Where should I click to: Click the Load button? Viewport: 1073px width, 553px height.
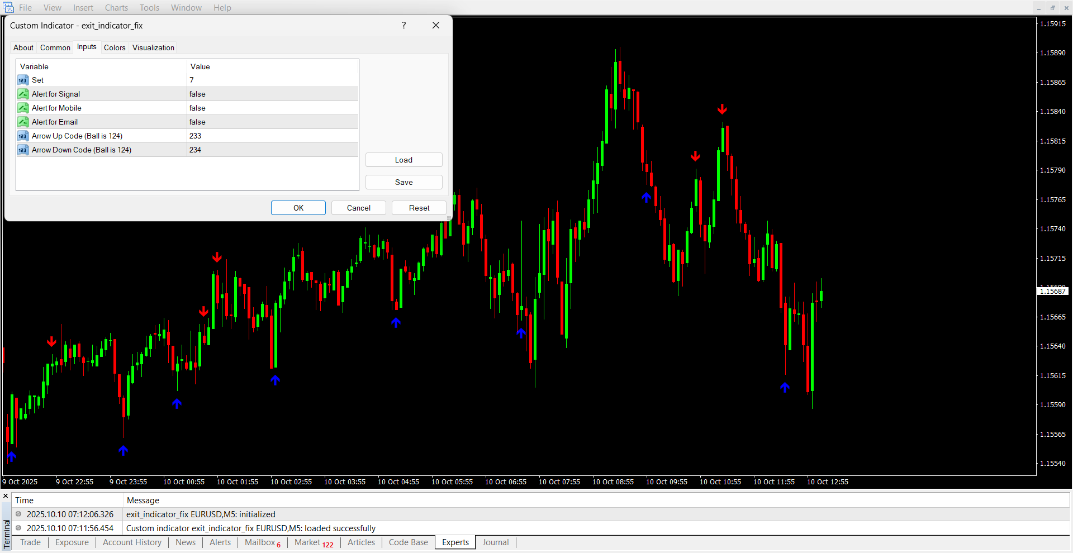click(x=403, y=160)
